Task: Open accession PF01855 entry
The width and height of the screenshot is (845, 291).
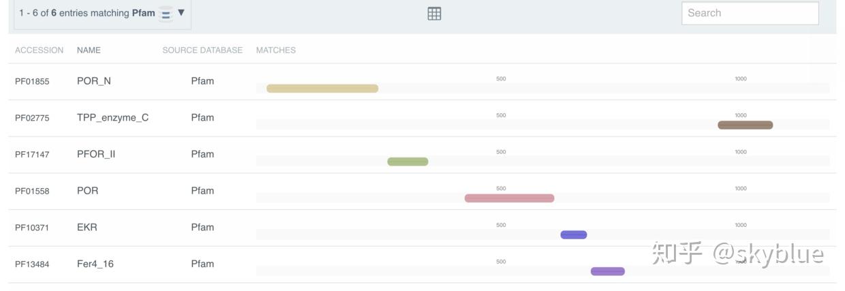Action: 32,82
